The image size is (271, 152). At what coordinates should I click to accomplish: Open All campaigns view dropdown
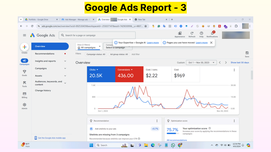click(x=89, y=46)
